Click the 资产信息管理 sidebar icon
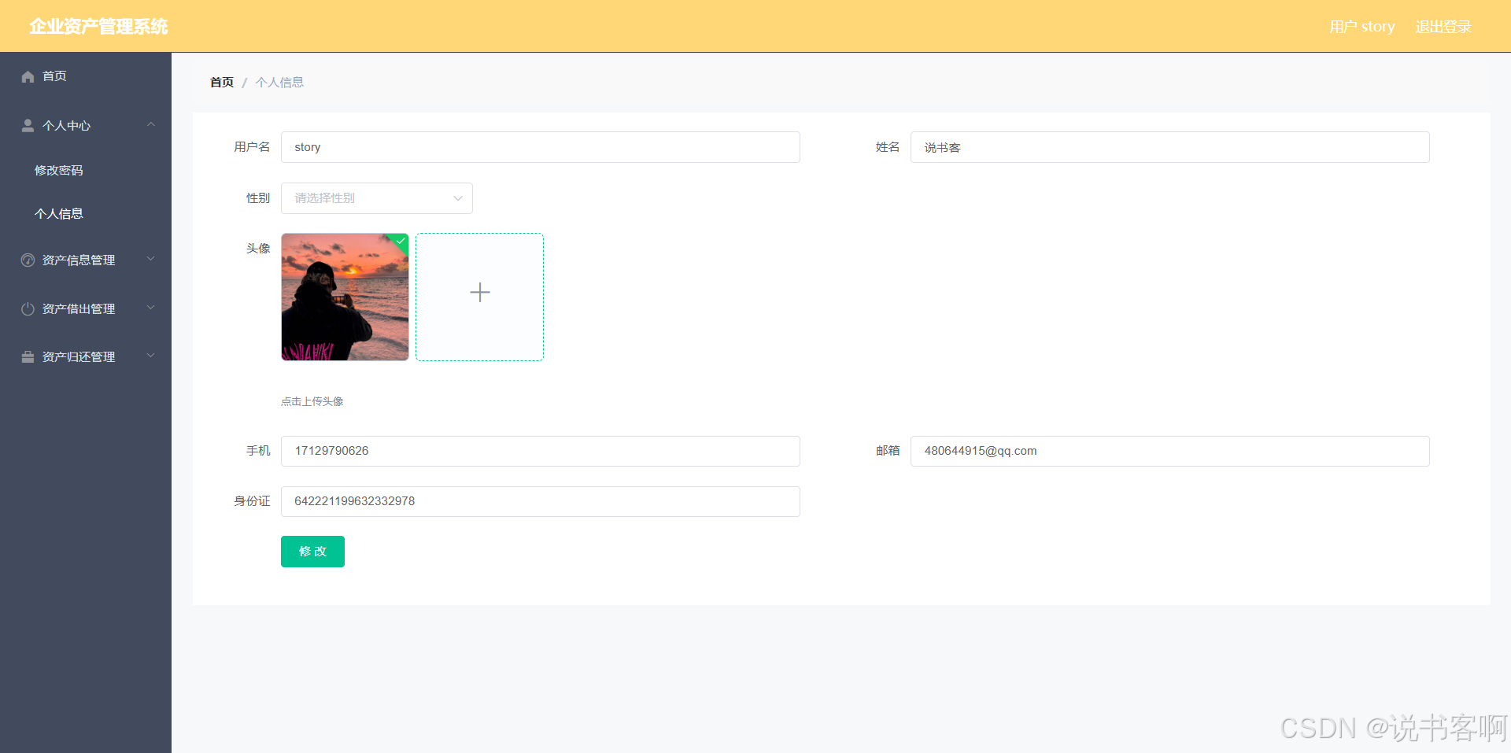This screenshot has width=1511, height=753. pos(28,260)
